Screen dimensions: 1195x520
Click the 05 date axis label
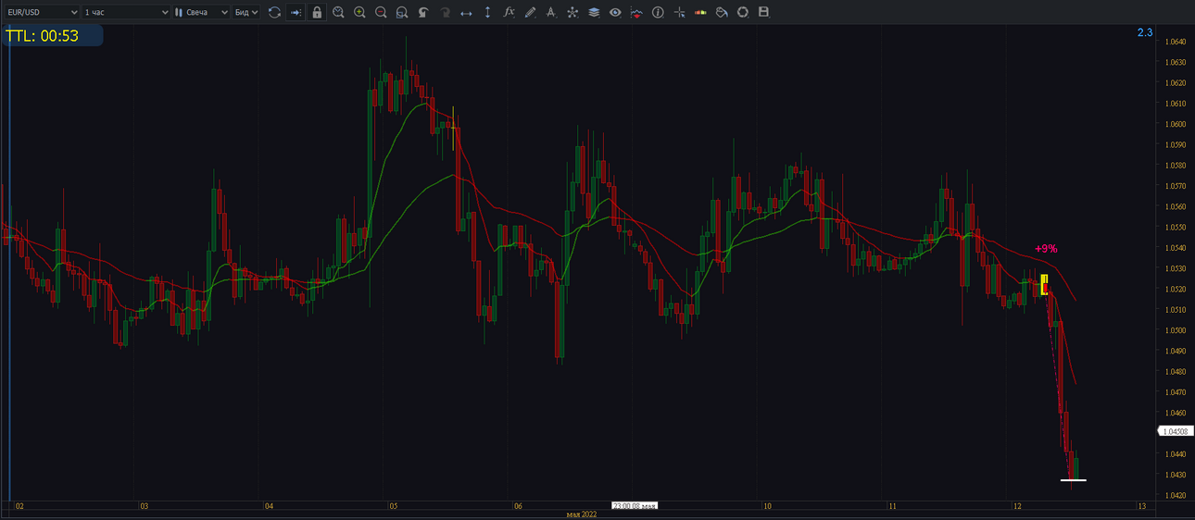point(394,506)
